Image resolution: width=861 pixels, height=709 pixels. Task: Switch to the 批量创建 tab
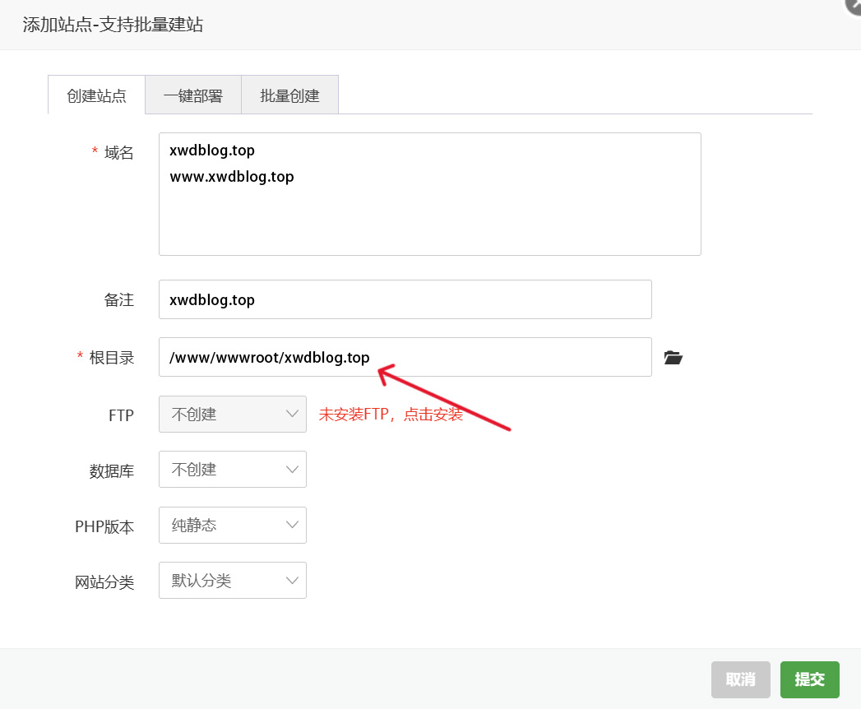click(289, 95)
